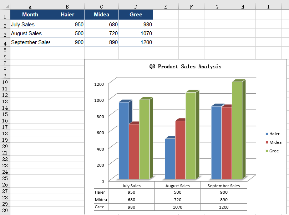Select row 20 header
The width and height of the screenshot is (289, 215).
point(5,146)
